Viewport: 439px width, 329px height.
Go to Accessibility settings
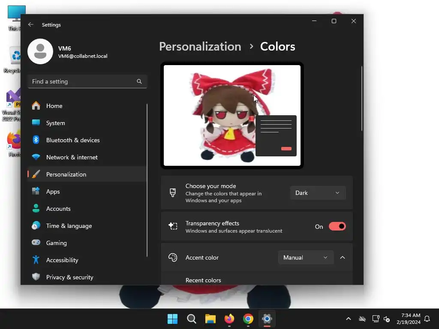tap(87, 260)
